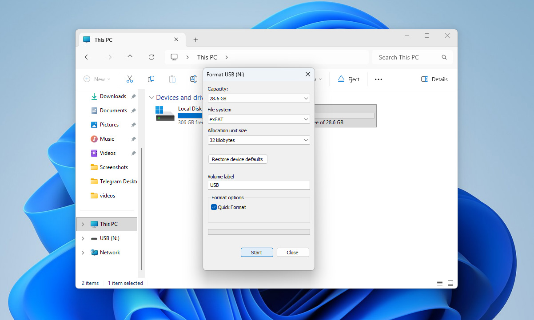Click the Rename icon in the toolbar

[x=193, y=79]
